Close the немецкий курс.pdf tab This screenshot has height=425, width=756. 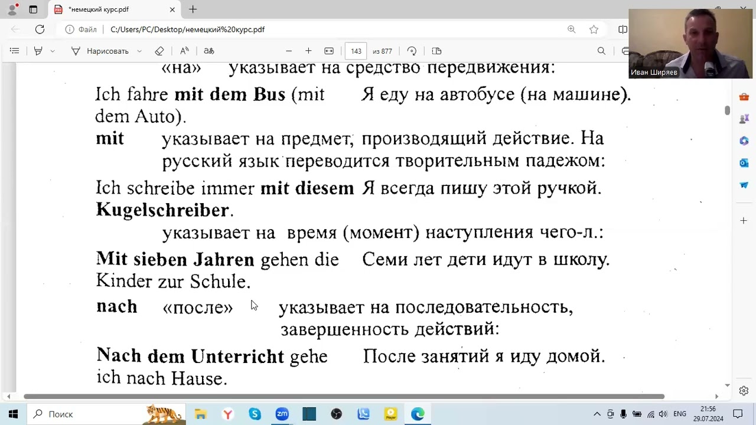(172, 9)
